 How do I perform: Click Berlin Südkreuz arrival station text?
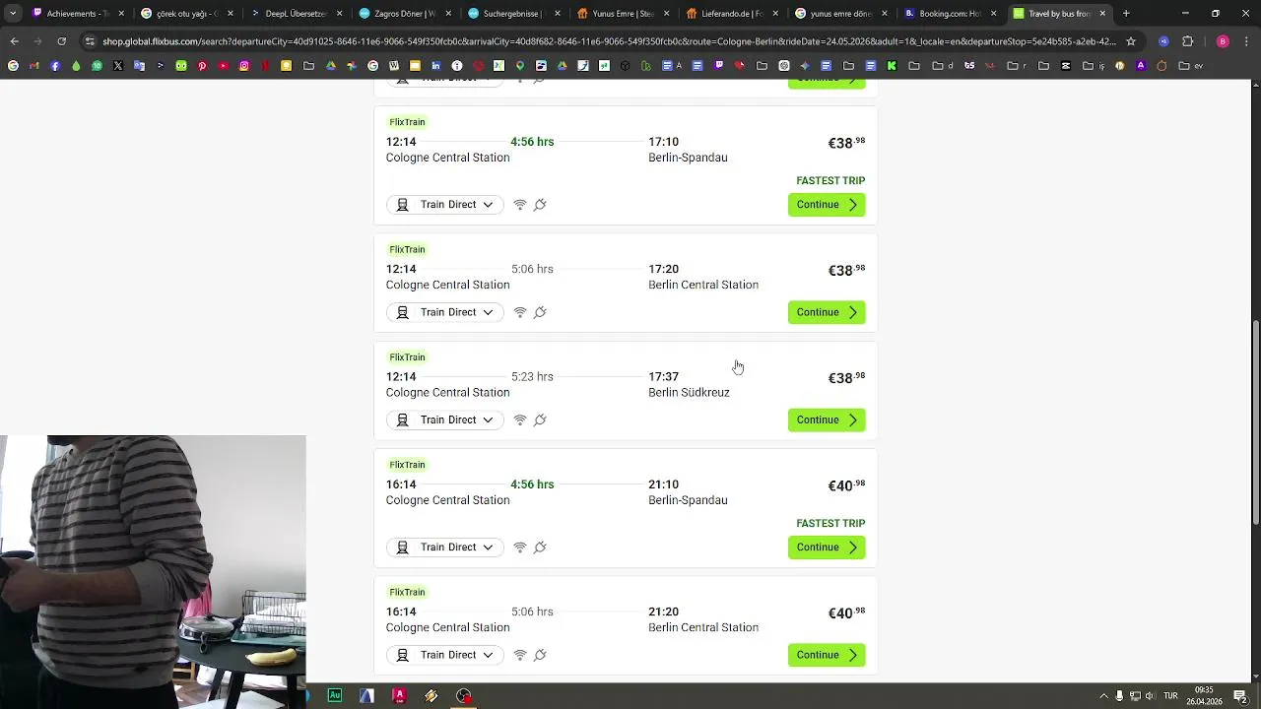689,393
